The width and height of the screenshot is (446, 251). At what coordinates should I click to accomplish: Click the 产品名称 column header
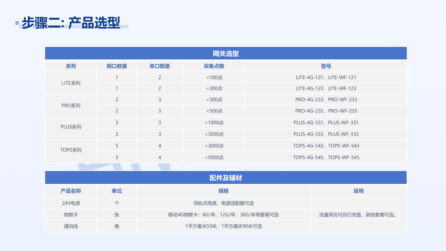coord(71,191)
